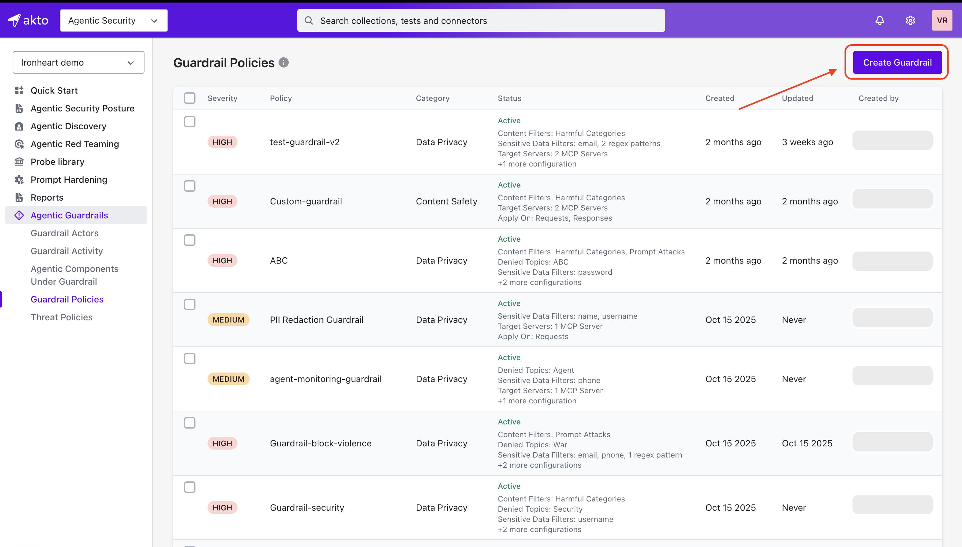Collapse the Agentic Guardrails sidebar section
The image size is (962, 547).
click(69, 215)
